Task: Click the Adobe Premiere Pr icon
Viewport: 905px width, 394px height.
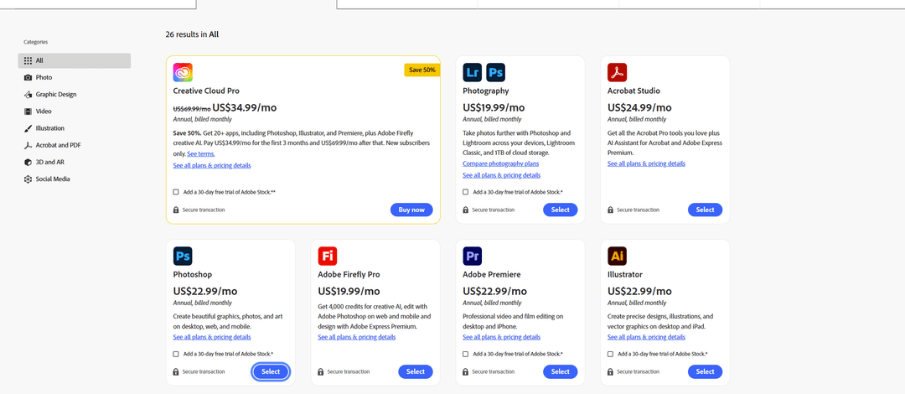Action: coord(472,256)
